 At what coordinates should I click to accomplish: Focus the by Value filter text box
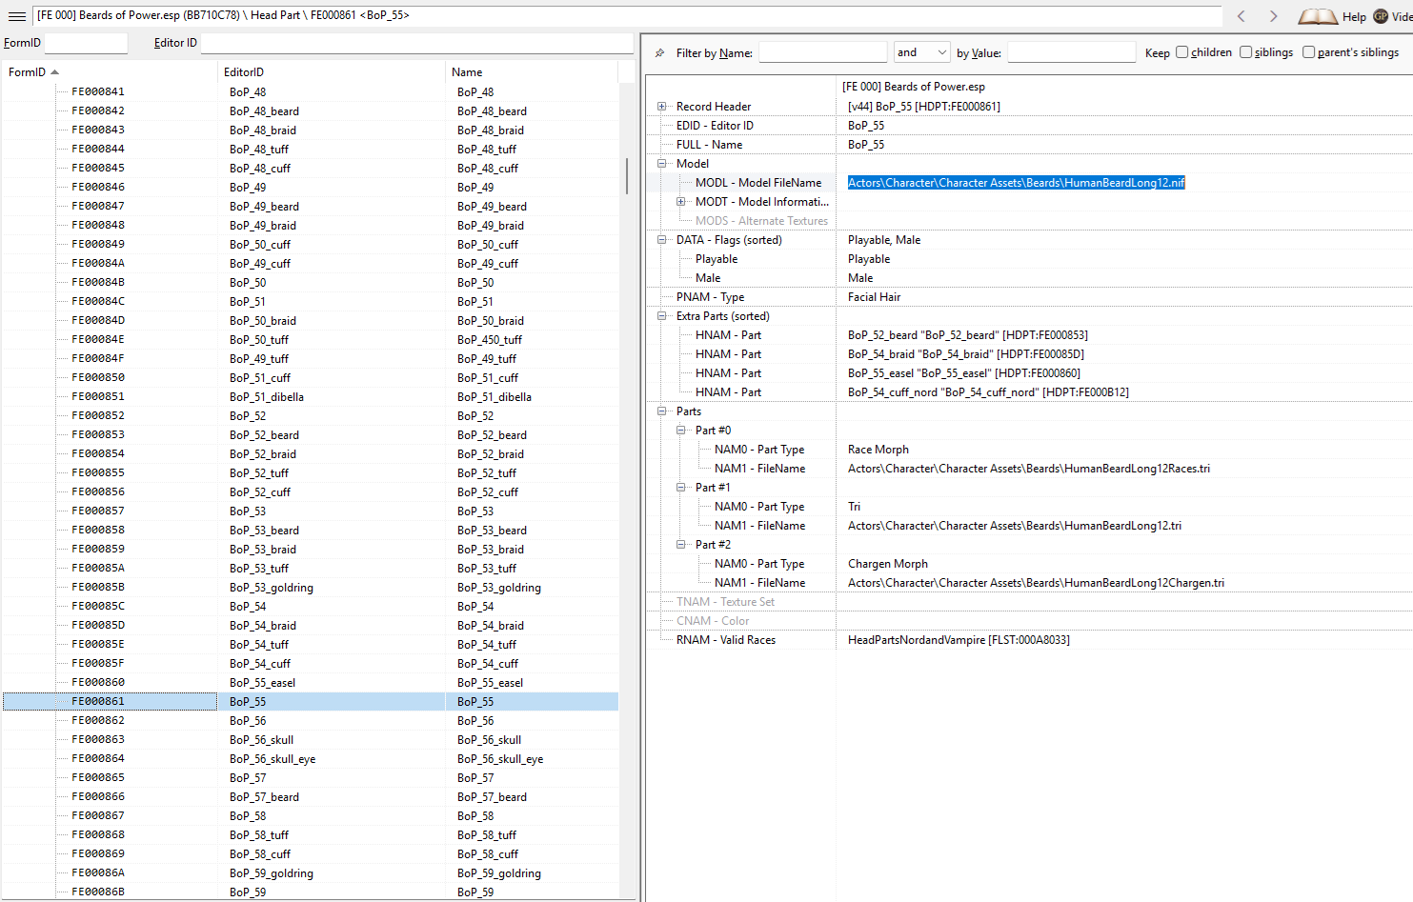tap(1071, 52)
